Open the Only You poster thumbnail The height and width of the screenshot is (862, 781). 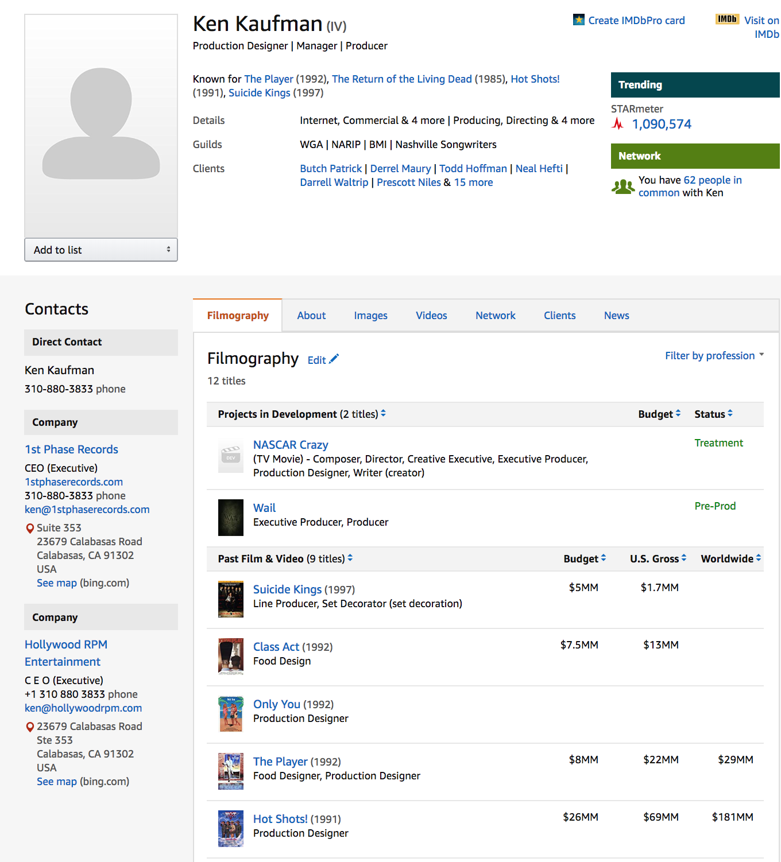coord(231,714)
